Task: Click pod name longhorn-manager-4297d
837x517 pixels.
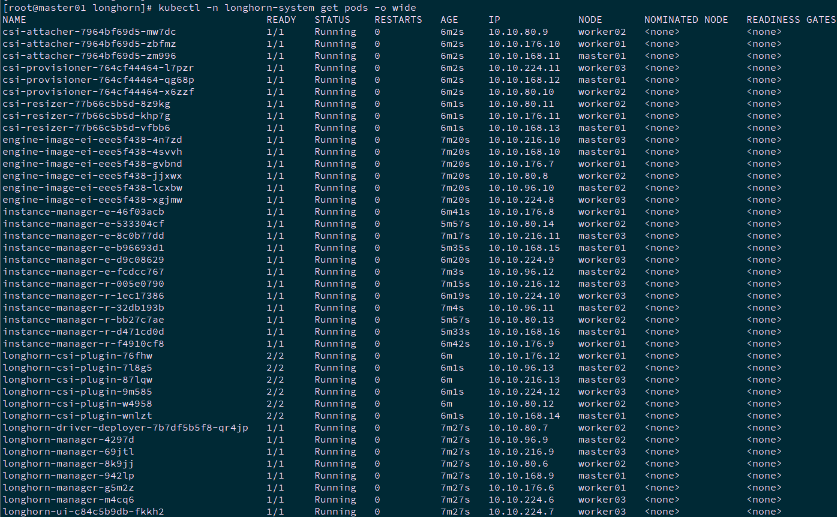Action: click(68, 440)
